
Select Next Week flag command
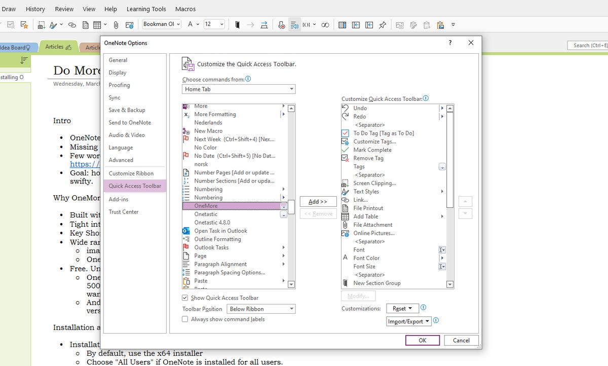pyautogui.click(x=234, y=139)
